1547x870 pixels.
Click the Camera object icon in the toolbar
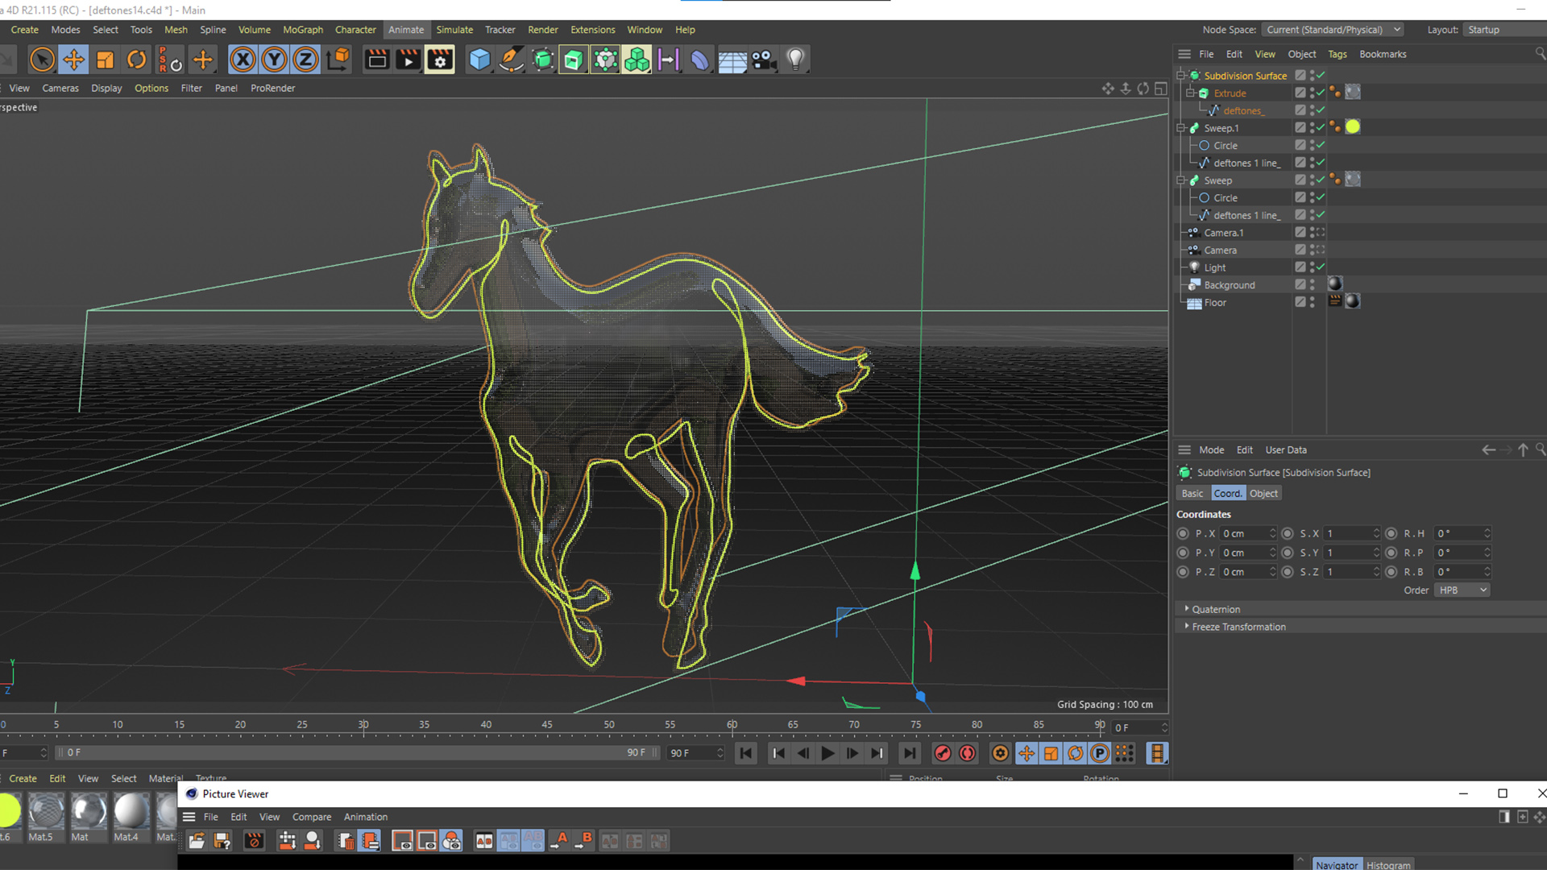(x=763, y=60)
